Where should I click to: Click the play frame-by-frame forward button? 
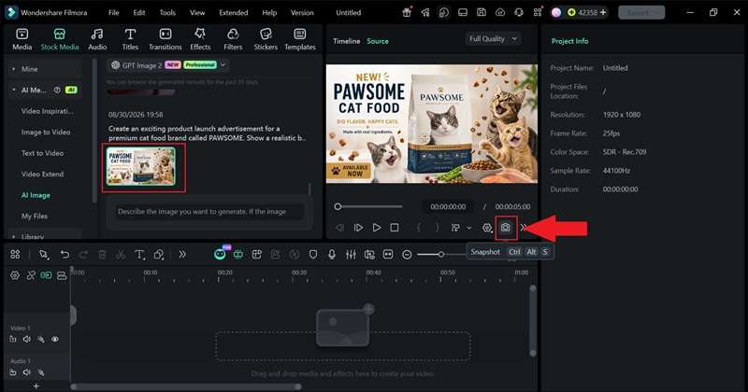coord(358,228)
